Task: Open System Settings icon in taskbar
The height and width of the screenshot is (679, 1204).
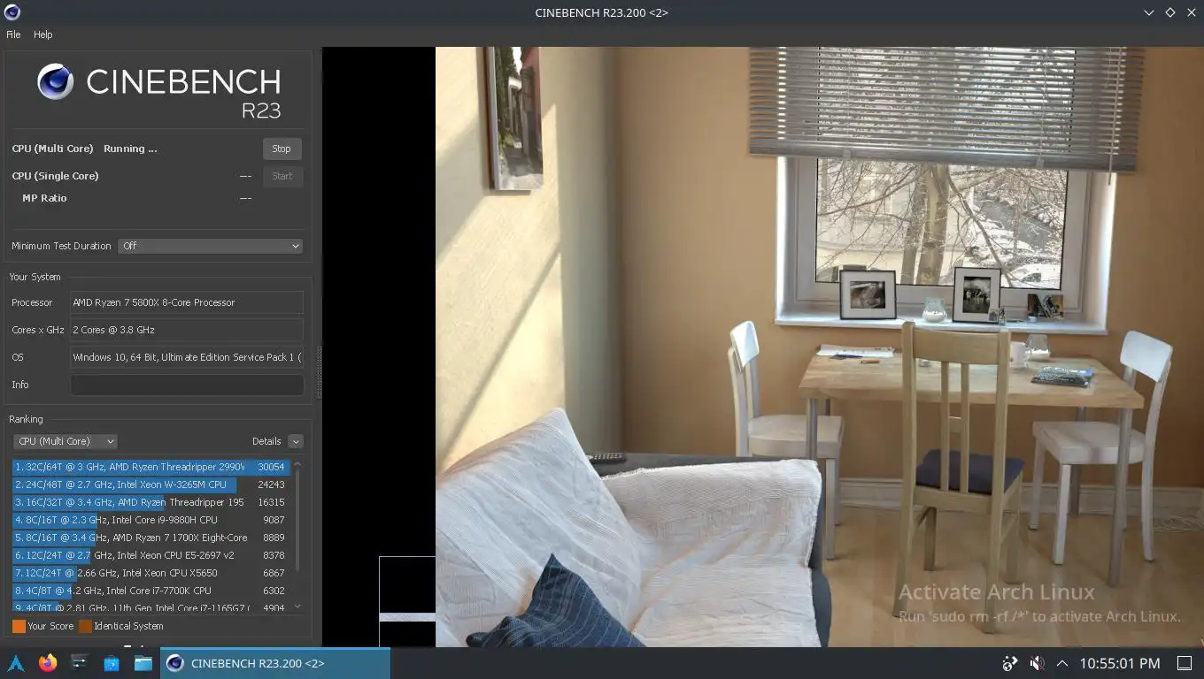Action: [x=80, y=663]
